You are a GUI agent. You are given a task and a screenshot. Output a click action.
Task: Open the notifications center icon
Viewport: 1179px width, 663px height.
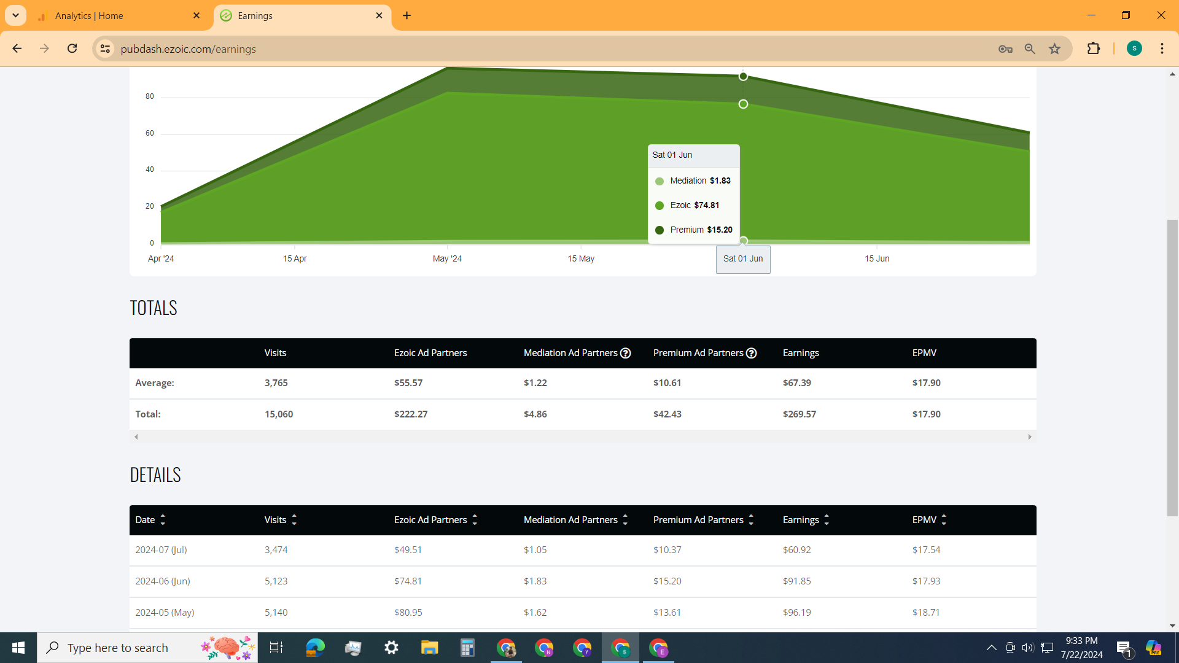click(x=1124, y=648)
